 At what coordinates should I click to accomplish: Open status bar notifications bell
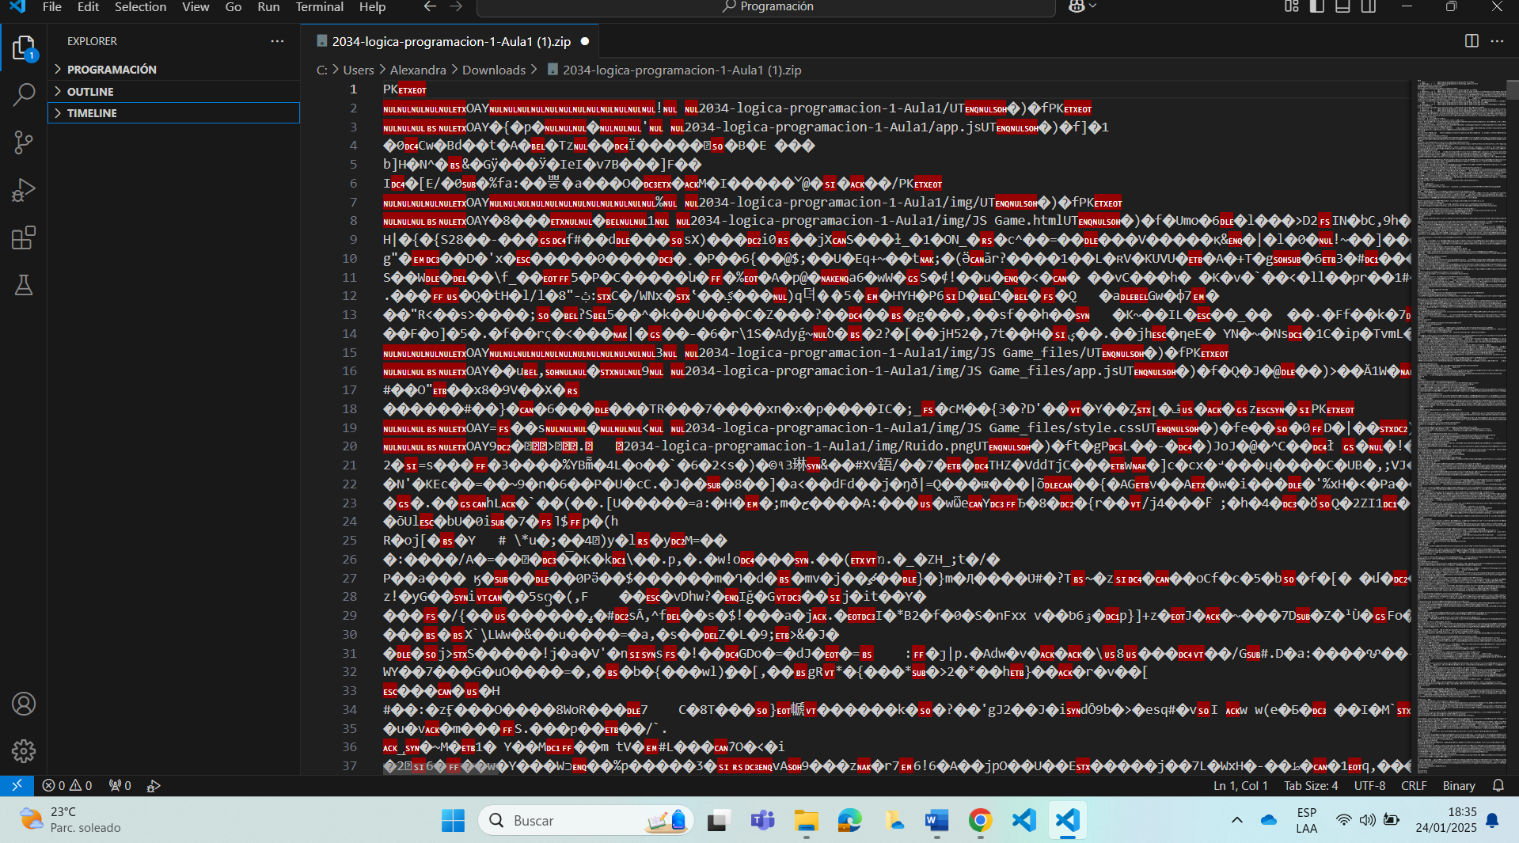1498,785
